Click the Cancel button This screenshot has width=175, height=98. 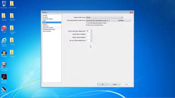(x=115, y=84)
